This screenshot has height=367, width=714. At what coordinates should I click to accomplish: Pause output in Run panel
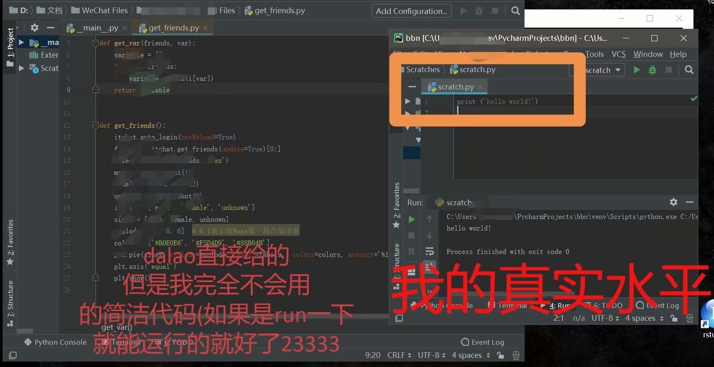pyautogui.click(x=411, y=251)
